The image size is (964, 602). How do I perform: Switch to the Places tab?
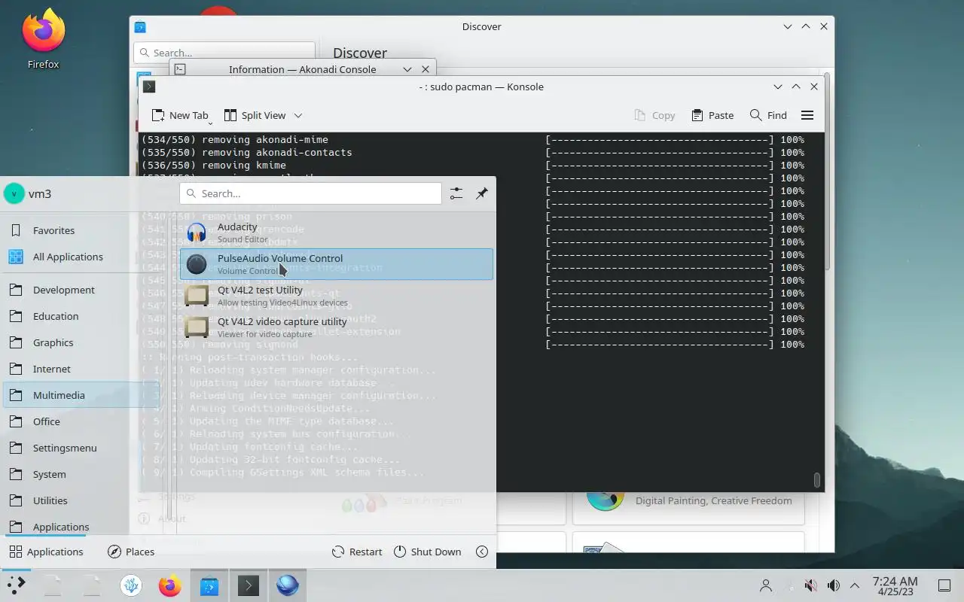point(131,552)
